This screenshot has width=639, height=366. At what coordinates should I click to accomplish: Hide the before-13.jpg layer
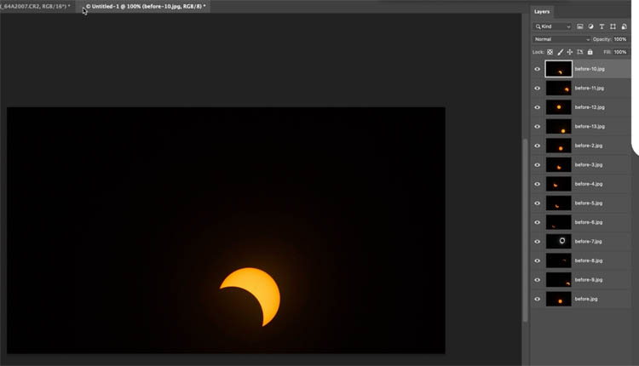click(537, 127)
